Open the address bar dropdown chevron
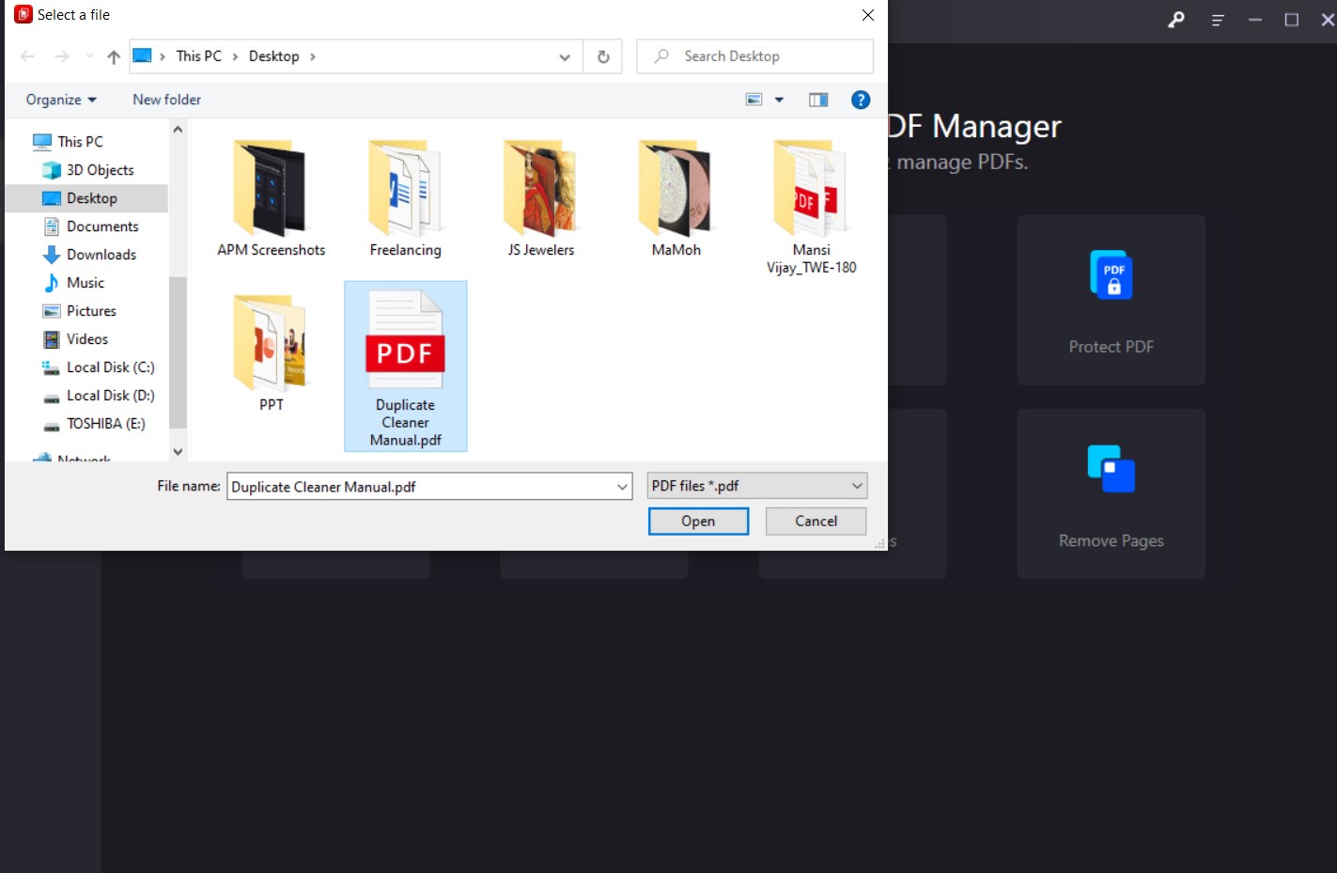The height and width of the screenshot is (873, 1337). point(565,56)
